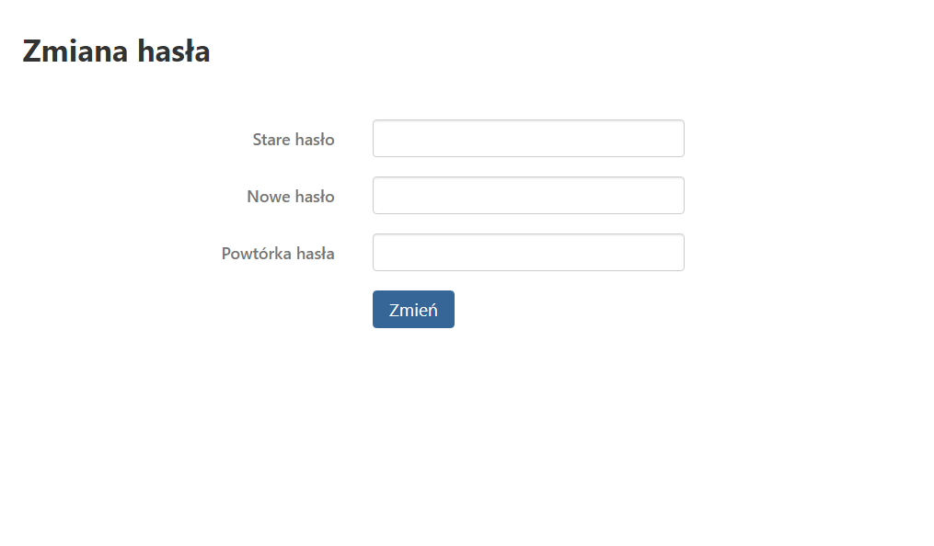
Task: Click the Zmiana hasła page heading
Action: click(x=116, y=51)
